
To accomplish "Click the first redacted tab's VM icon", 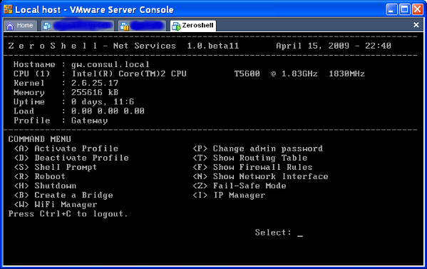I will tap(47, 26).
